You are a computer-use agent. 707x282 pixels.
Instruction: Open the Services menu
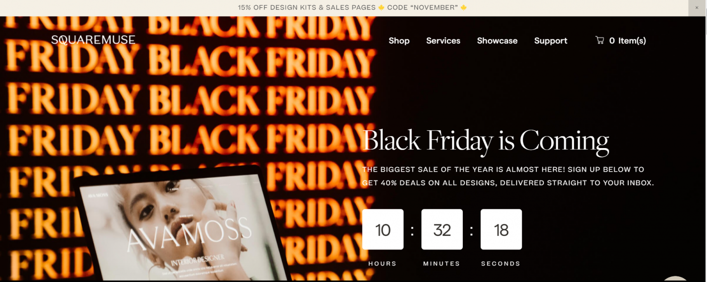[x=443, y=41]
